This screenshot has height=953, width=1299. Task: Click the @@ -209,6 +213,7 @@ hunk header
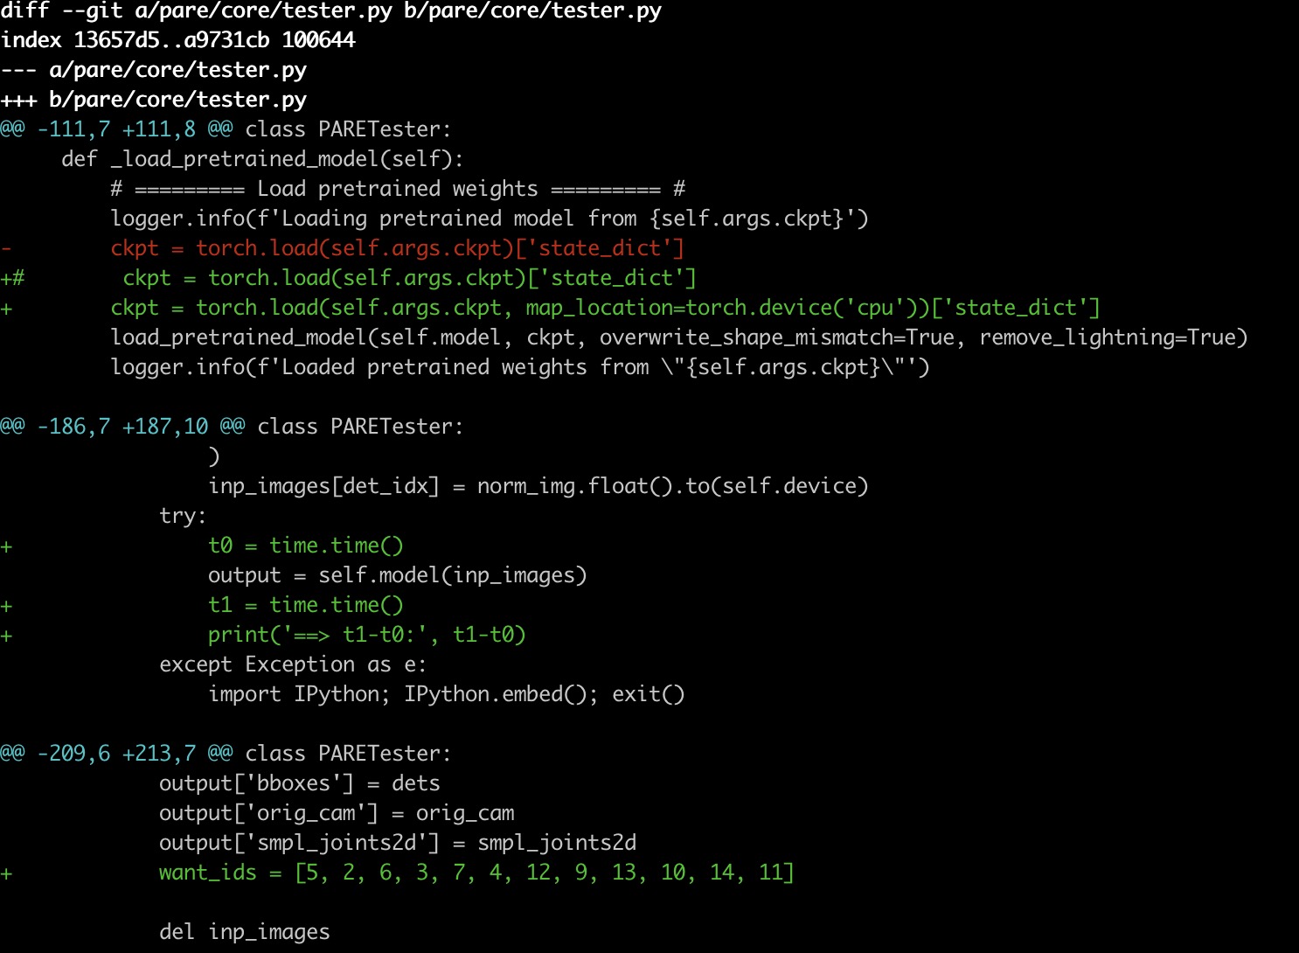point(116,754)
